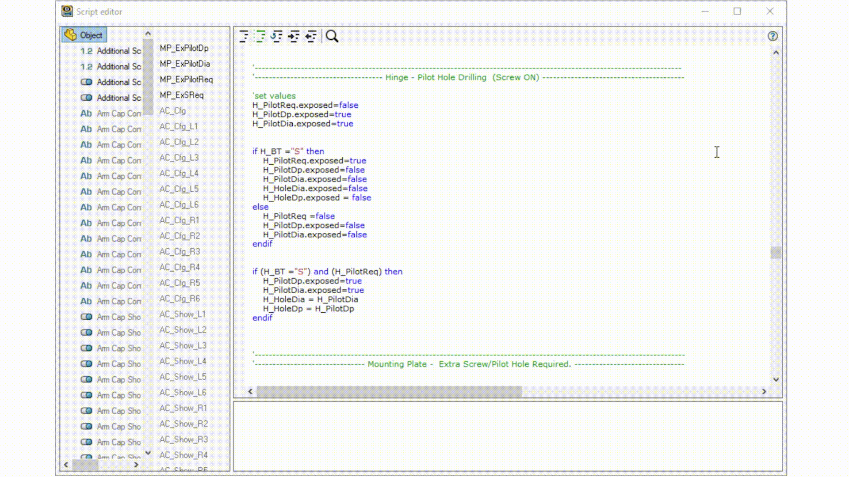Viewport: 849px width, 477px height.
Task: Click the code editor vertical scrollbar thumb
Action: click(x=776, y=253)
